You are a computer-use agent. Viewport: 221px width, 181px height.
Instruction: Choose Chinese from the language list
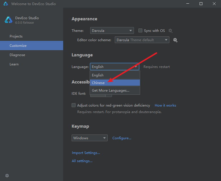pyautogui.click(x=115, y=83)
